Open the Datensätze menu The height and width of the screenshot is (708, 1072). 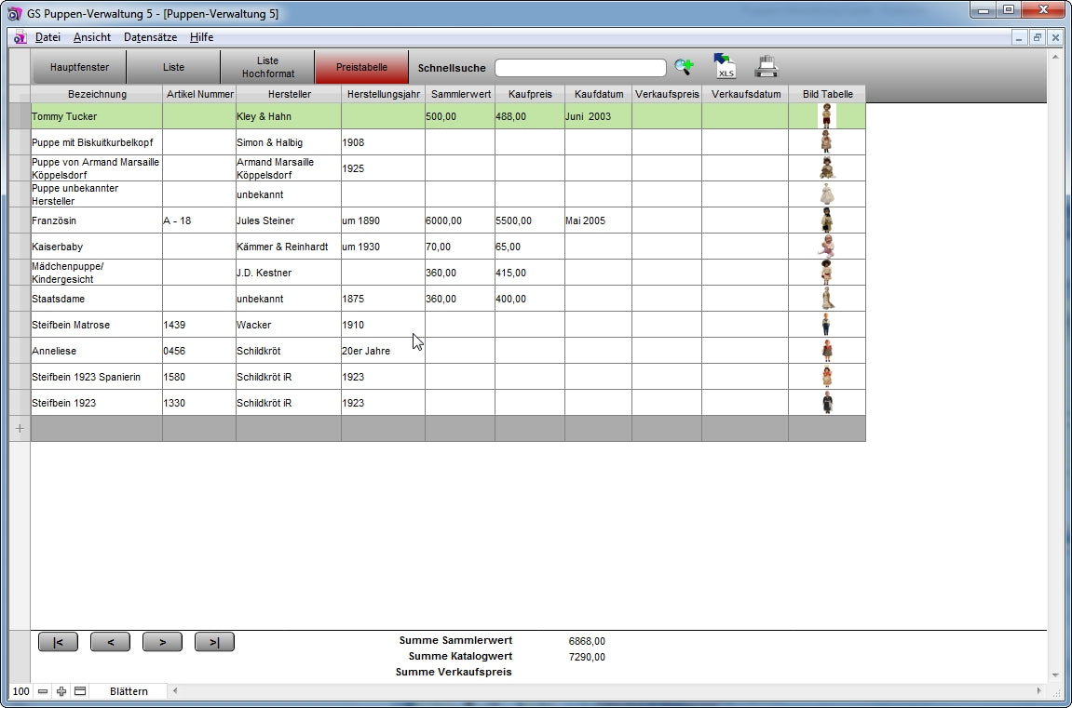coord(150,37)
